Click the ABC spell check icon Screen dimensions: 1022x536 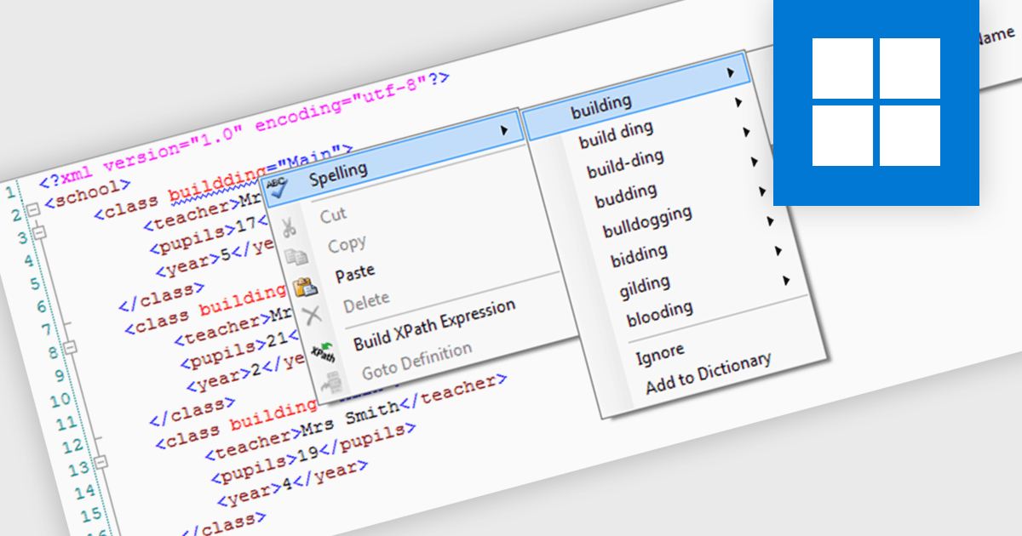point(276,187)
